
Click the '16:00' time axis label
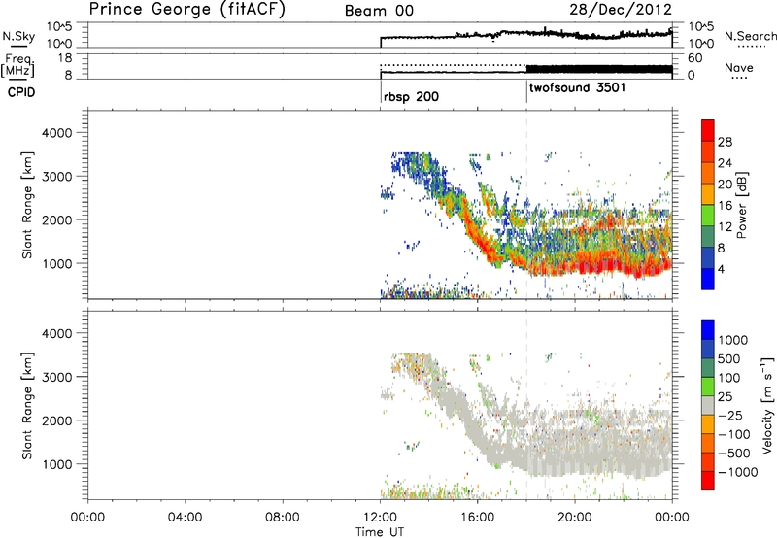pyautogui.click(x=477, y=518)
